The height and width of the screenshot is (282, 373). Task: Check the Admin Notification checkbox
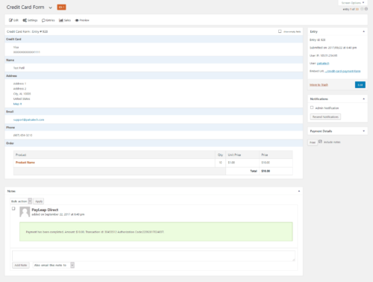click(312, 107)
